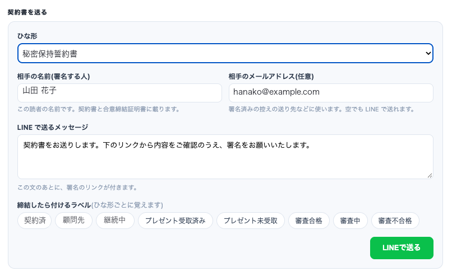Open the ひな形 template dropdown

(x=225, y=53)
